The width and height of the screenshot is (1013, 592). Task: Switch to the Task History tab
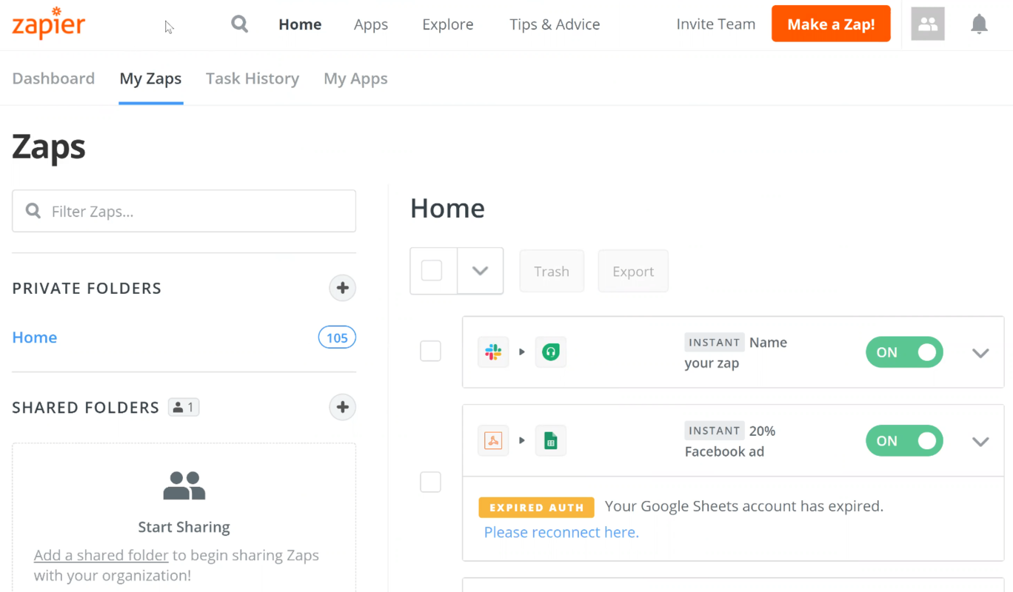tap(253, 78)
